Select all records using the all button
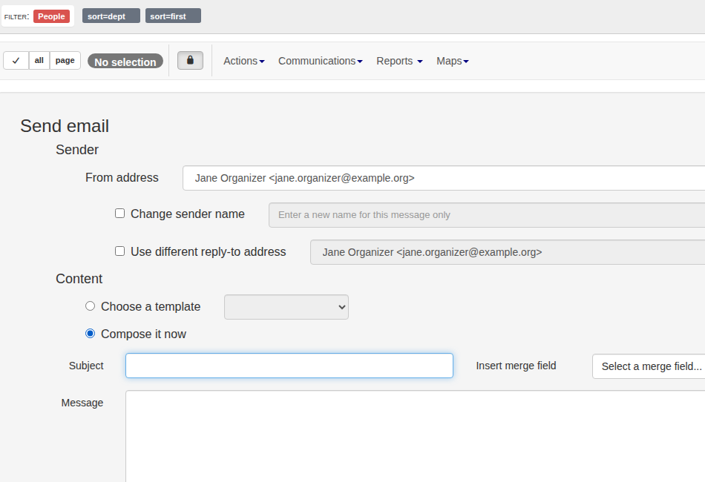The image size is (705, 482). (x=39, y=60)
